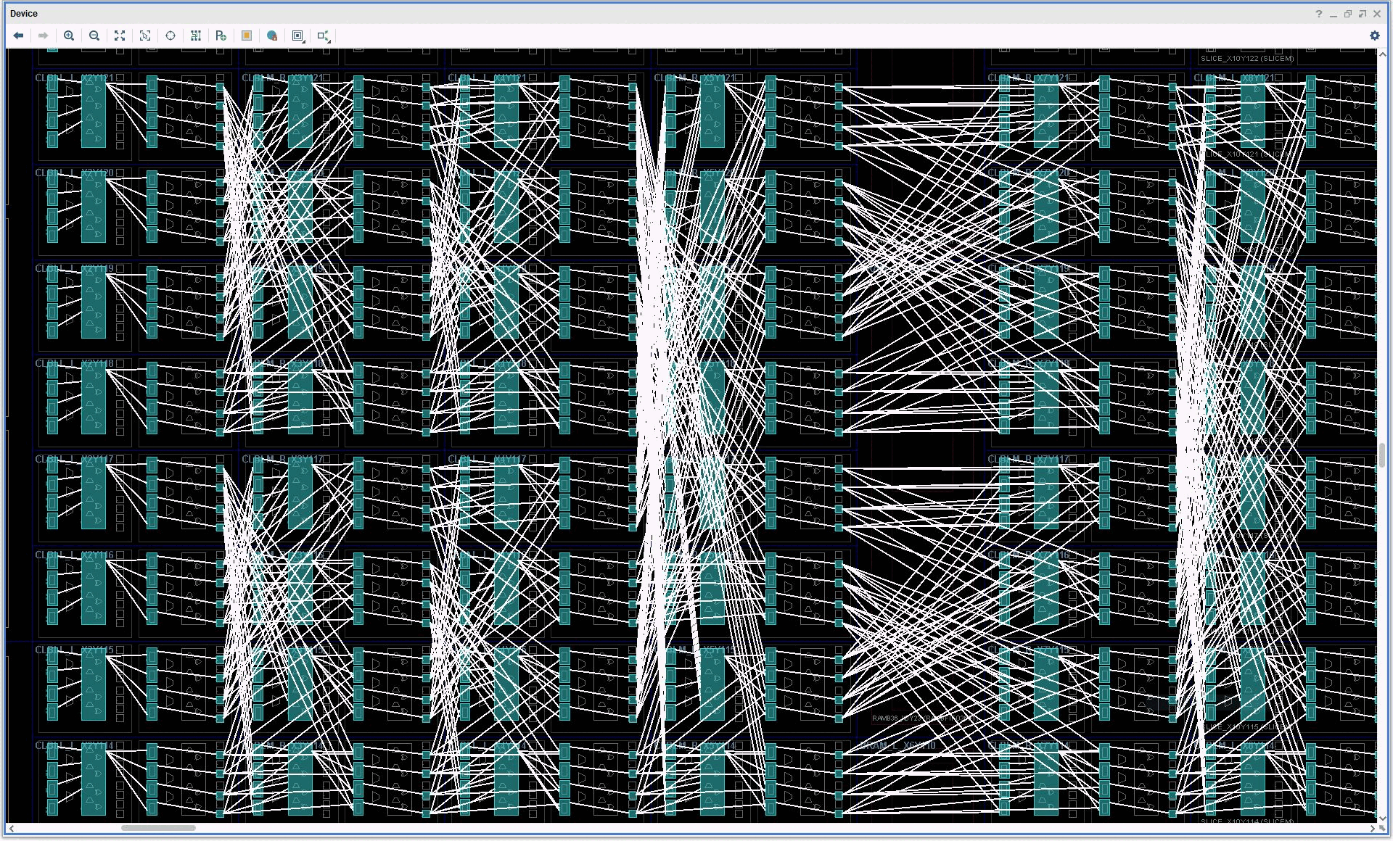This screenshot has width=1393, height=841.
Task: Go back to previous view position
Action: click(x=18, y=36)
